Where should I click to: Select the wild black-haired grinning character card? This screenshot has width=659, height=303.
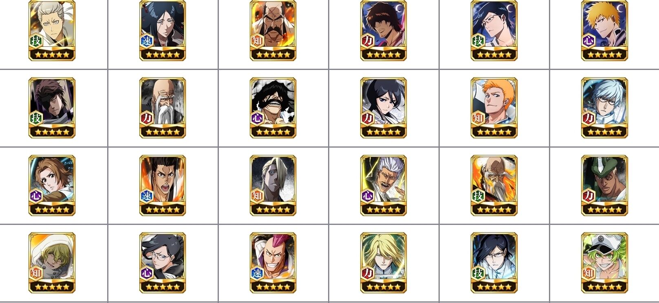(273, 108)
